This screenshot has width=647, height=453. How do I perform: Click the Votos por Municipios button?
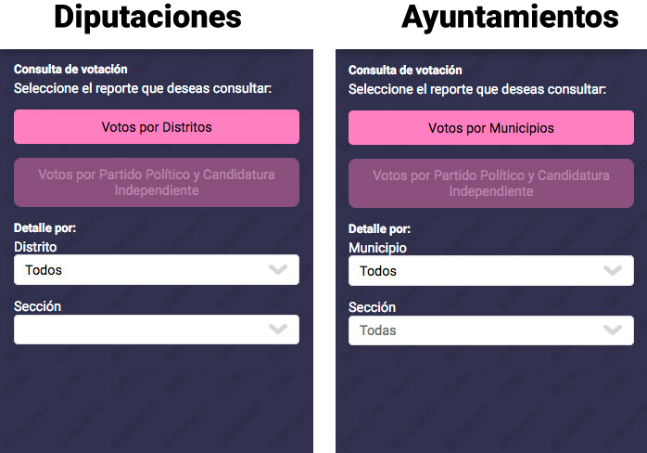pyautogui.click(x=491, y=128)
